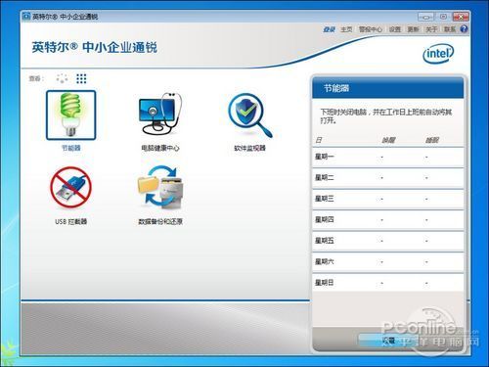This screenshot has width=489, height=367.
Task: Click the Intel logo
Action: [438, 54]
